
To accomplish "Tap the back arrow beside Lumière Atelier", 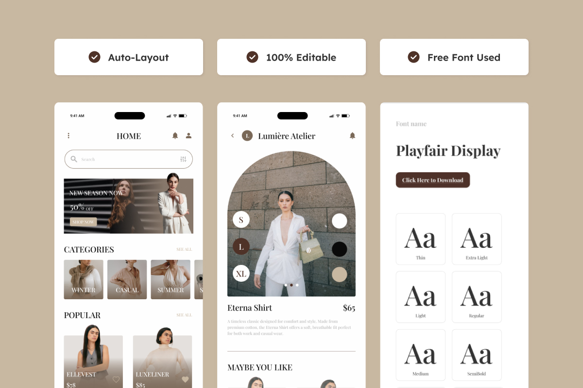I will tap(232, 136).
